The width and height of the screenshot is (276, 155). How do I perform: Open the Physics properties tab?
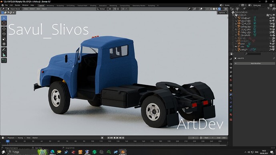point(231,103)
